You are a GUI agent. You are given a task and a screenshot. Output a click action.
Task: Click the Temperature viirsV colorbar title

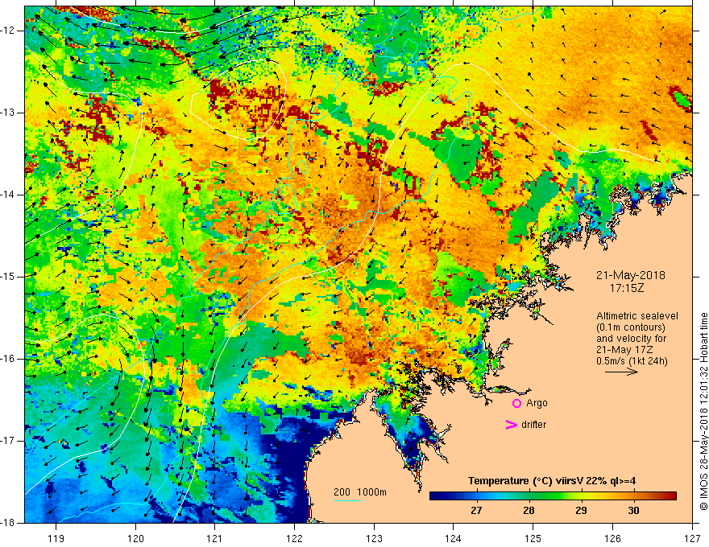(x=552, y=481)
